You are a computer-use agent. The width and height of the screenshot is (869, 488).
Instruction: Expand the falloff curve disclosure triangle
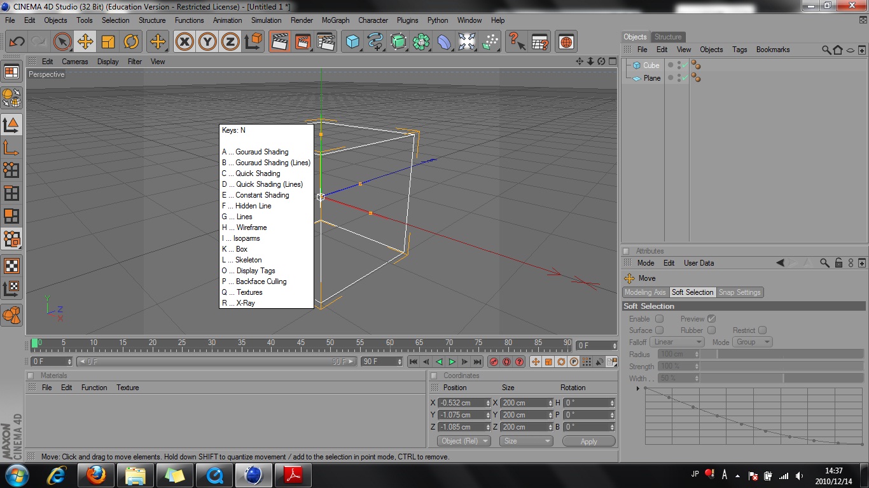point(637,388)
